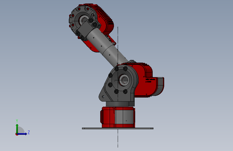Image resolution: width=233 pixels, height=151 pixels.
Task: Select the gray panel on the base actuator
Action: pyautogui.click(x=124, y=117)
